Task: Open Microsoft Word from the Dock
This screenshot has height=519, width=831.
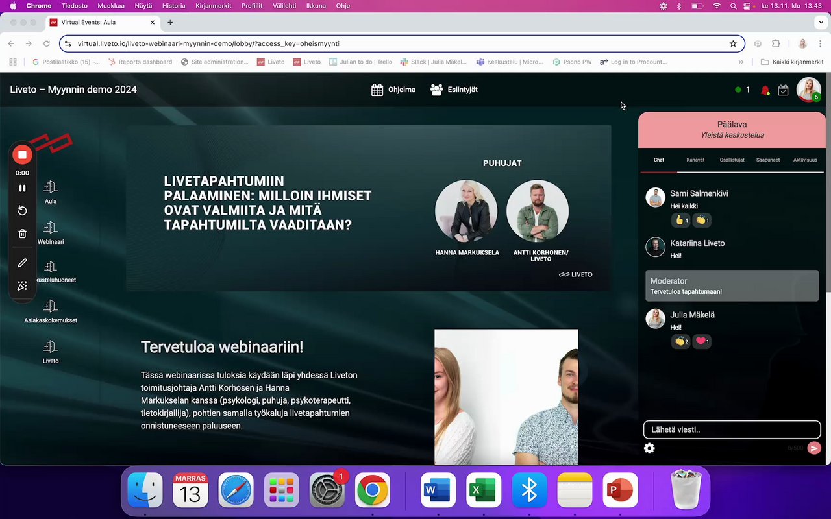Action: [x=438, y=490]
